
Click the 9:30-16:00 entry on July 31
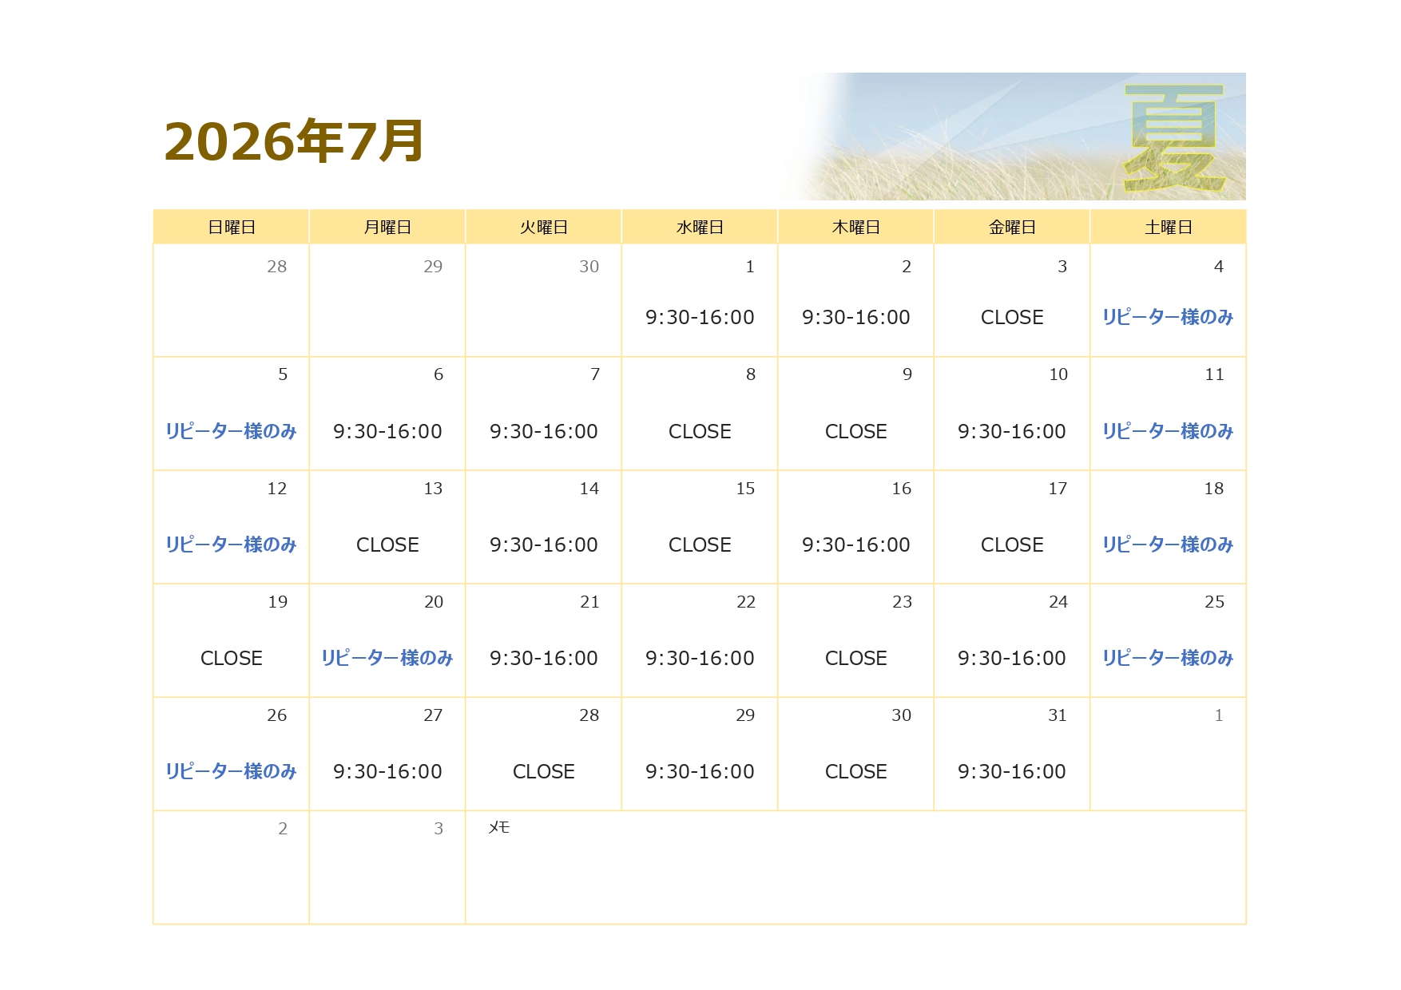pyautogui.click(x=1012, y=772)
